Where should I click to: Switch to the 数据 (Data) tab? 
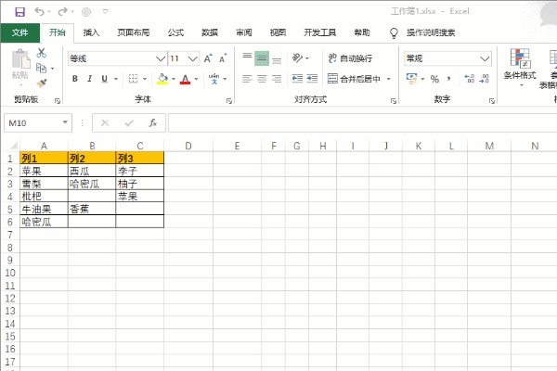(210, 32)
